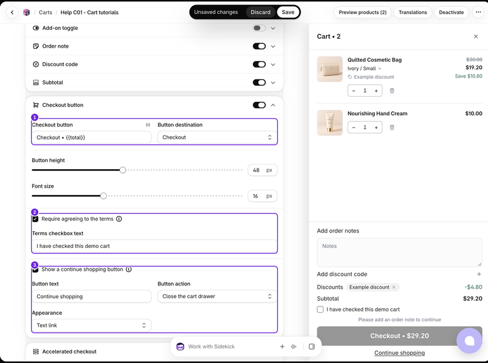Screen dimensions: 488x363
Task: Adjust the Font size slider handle
Action: coord(104,196)
